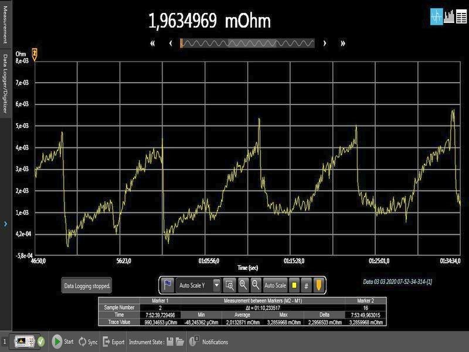Jump to the end of data with double-right arrow

point(343,43)
